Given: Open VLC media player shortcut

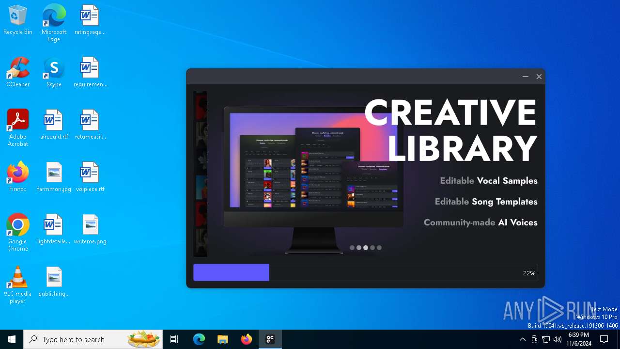Looking at the screenshot, I should click(x=18, y=285).
